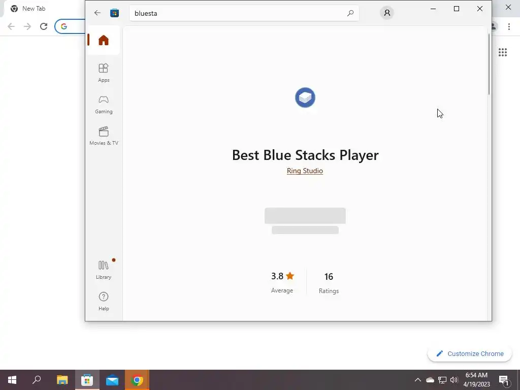The width and height of the screenshot is (520, 390).
Task: Open Chrome's three-dot menu
Action: point(509,26)
